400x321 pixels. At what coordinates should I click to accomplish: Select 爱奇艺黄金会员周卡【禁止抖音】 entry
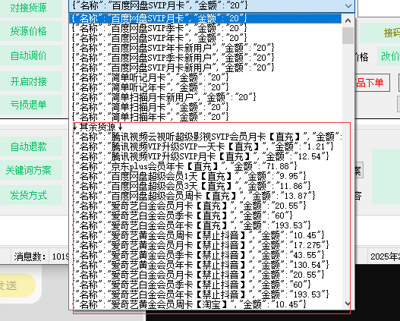206,235
